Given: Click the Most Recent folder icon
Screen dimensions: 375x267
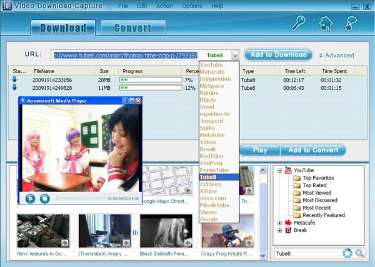Looking at the screenshot, I should (297, 208).
